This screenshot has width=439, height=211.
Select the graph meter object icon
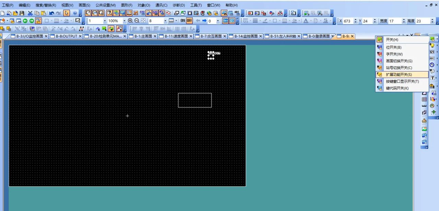[x=432, y=106]
